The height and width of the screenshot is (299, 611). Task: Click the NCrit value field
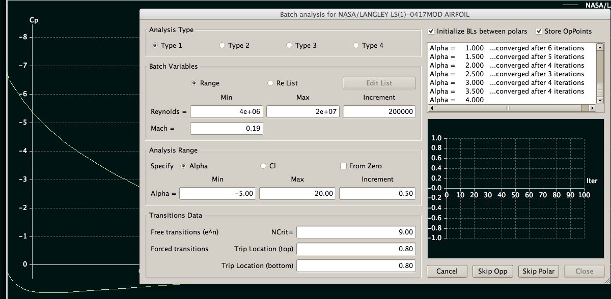pyautogui.click(x=356, y=232)
